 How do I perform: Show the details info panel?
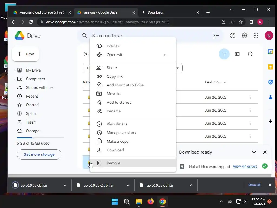click(250, 54)
